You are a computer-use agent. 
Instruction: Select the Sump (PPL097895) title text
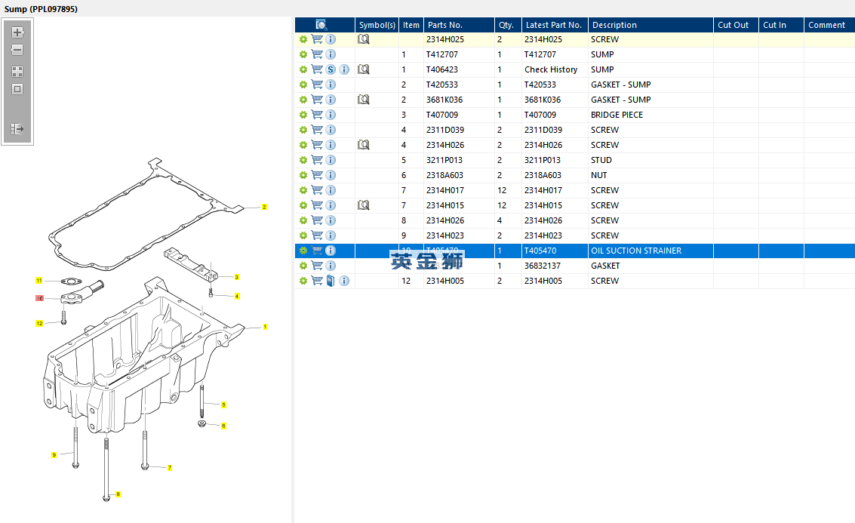pos(41,9)
